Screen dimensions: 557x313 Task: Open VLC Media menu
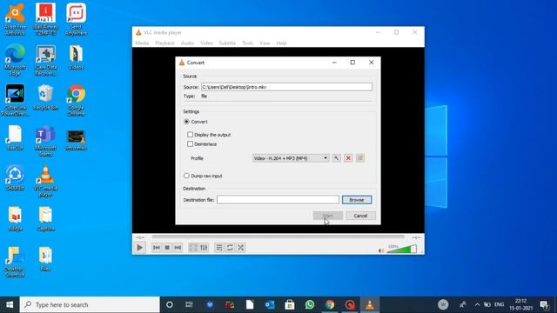(x=142, y=43)
